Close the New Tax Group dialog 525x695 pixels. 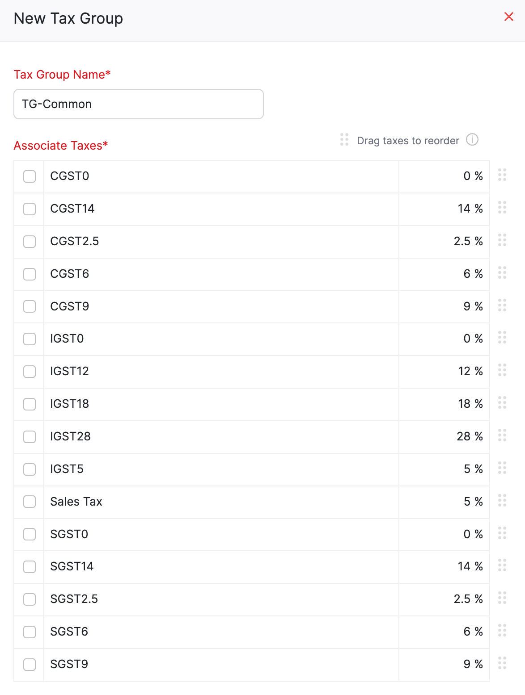[509, 17]
